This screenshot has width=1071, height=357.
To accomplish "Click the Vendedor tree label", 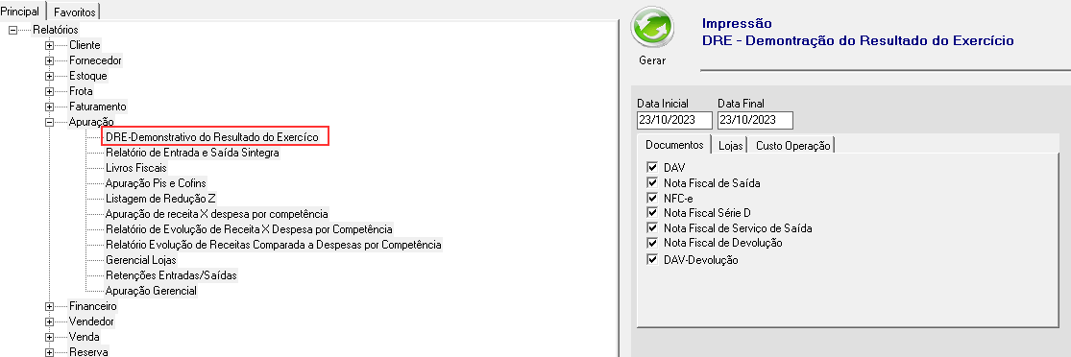I will pos(91,321).
